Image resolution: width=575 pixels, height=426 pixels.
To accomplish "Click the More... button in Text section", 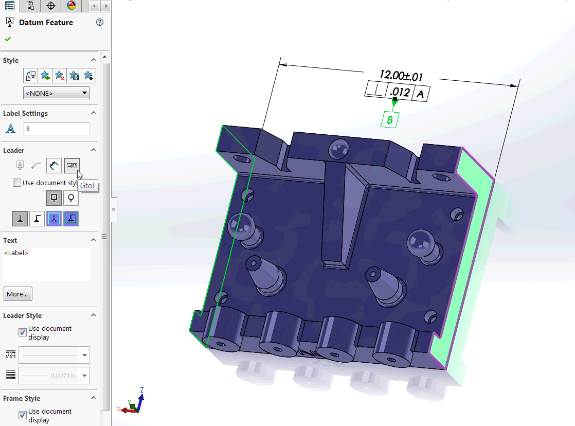I will 17,294.
